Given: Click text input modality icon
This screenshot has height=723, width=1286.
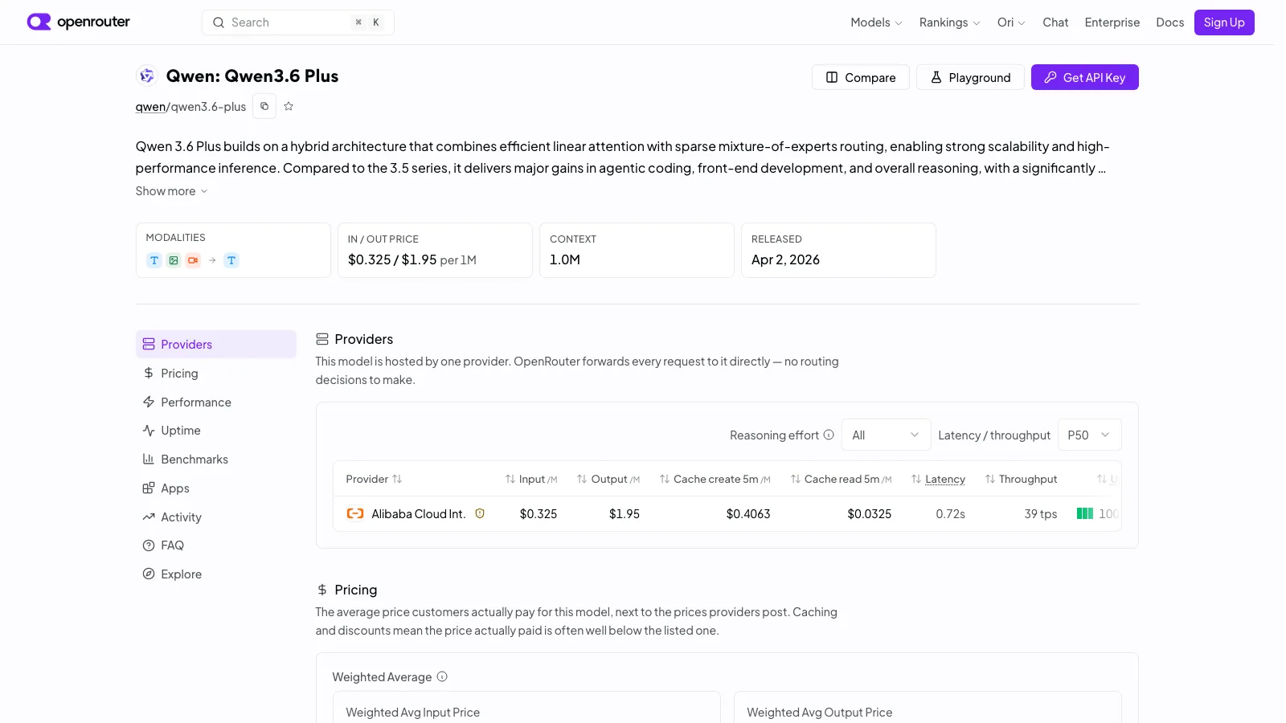Looking at the screenshot, I should (154, 260).
